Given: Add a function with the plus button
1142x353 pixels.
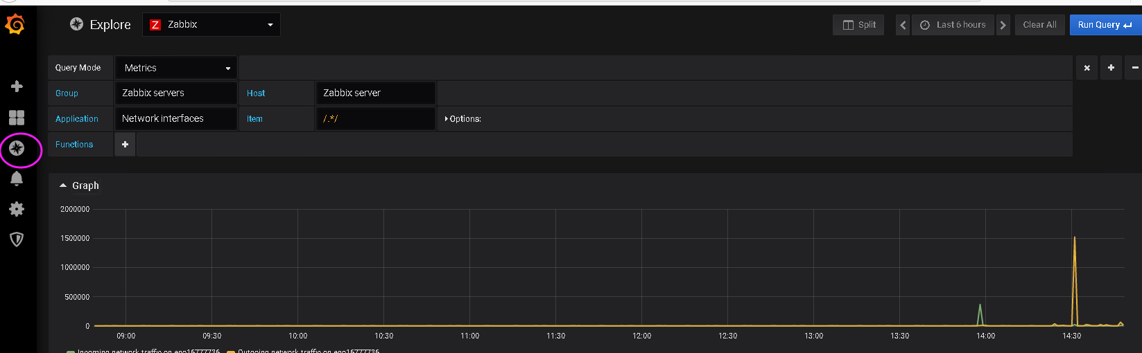Looking at the screenshot, I should point(125,144).
